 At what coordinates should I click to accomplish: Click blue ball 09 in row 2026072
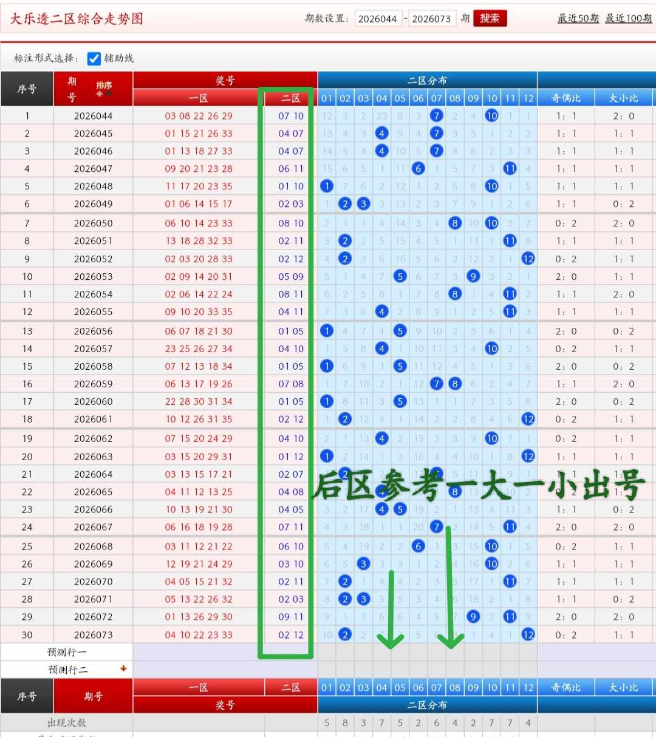[473, 617]
